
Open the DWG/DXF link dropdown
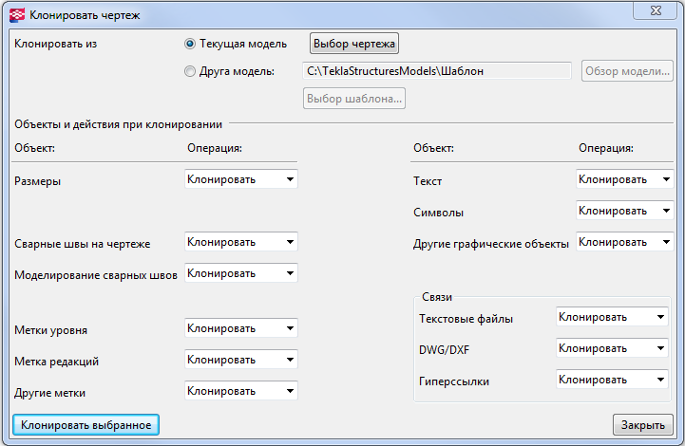611,348
